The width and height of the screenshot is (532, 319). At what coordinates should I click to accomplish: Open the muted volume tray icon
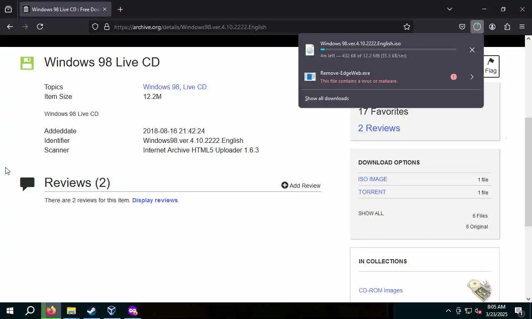point(478,311)
